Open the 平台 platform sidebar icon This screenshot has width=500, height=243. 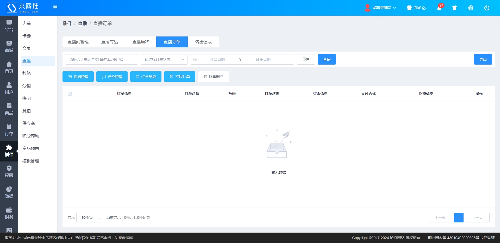click(x=9, y=26)
